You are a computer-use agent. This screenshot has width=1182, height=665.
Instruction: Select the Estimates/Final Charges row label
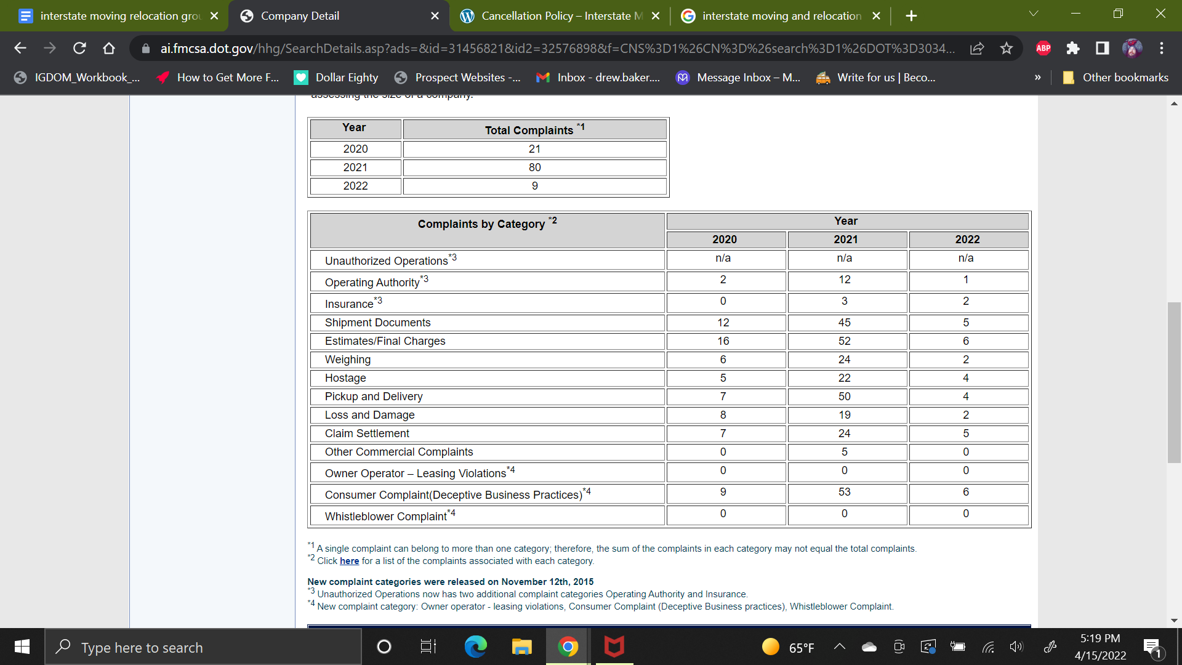tap(385, 341)
